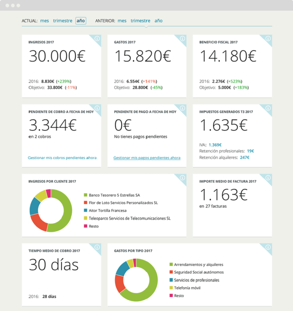Image resolution: width=293 pixels, height=311 pixels.
Task: Open info icon on Gastos 2017 card
Action: (182, 38)
